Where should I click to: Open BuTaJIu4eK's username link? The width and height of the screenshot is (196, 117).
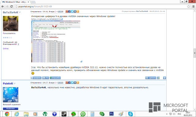(x=10, y=12)
